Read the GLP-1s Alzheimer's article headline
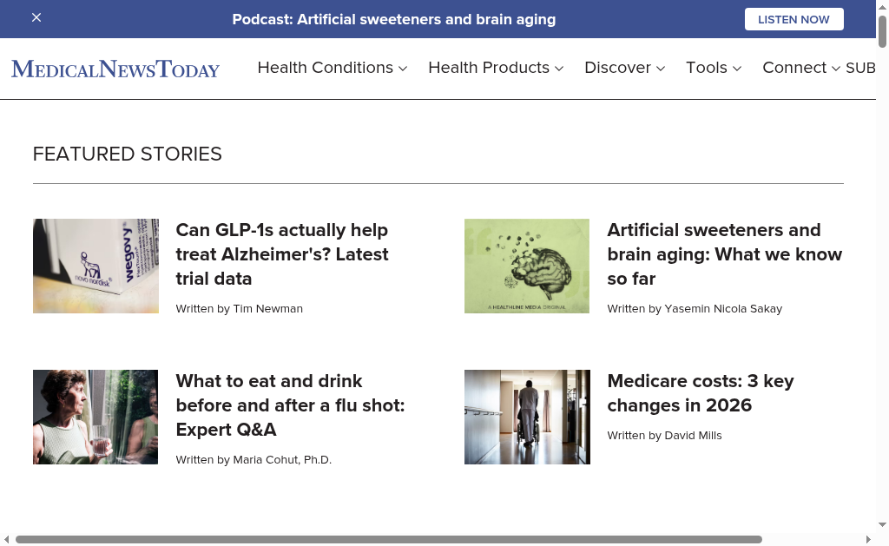889x546 pixels. click(282, 254)
